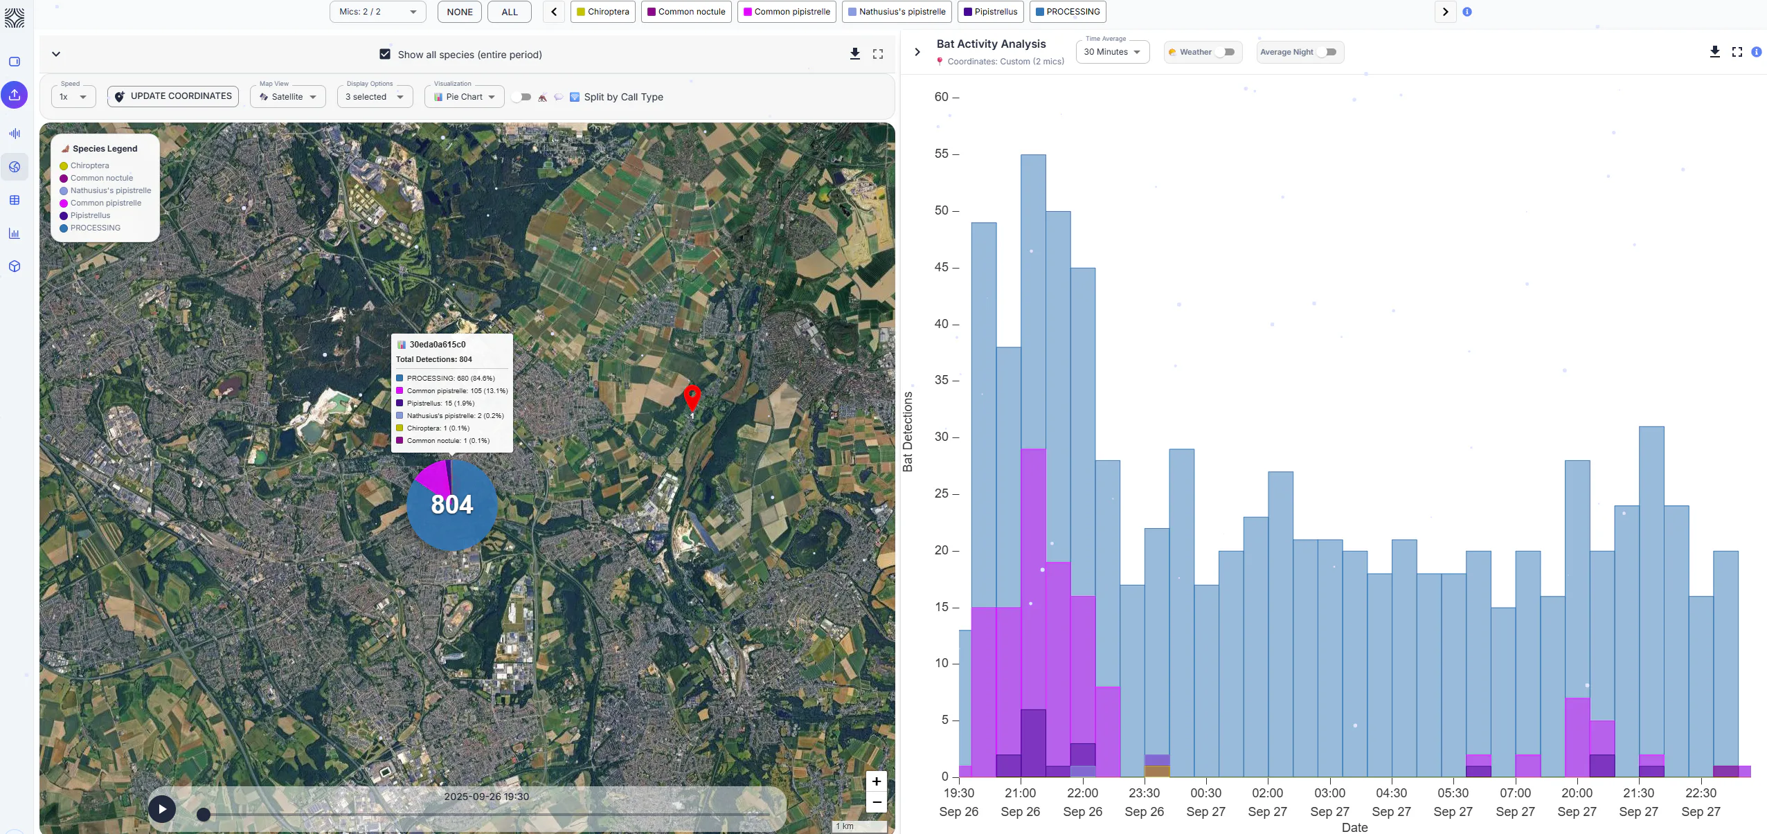Click the info icon beside the species filters
Image resolution: width=1767 pixels, height=834 pixels.
[1467, 12]
